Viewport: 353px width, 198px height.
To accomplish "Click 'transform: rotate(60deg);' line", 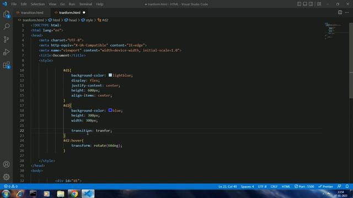I will 97,145.
